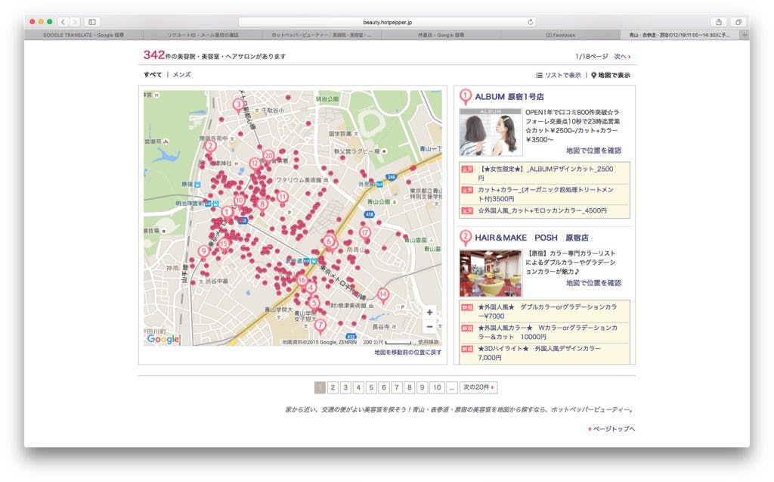This screenshot has width=774, height=482.
Task: Show all tabs with the tab overview icon
Action: (x=738, y=22)
